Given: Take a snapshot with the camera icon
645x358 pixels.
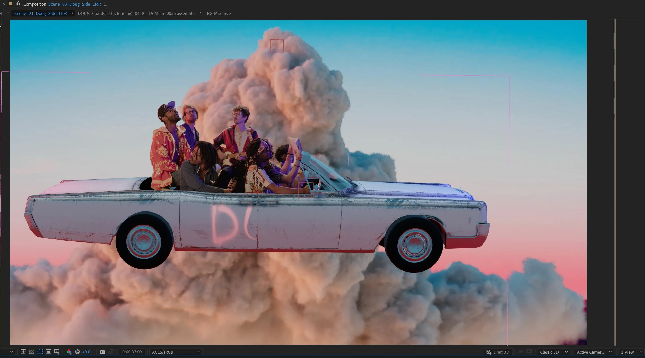Looking at the screenshot, I should pos(102,352).
